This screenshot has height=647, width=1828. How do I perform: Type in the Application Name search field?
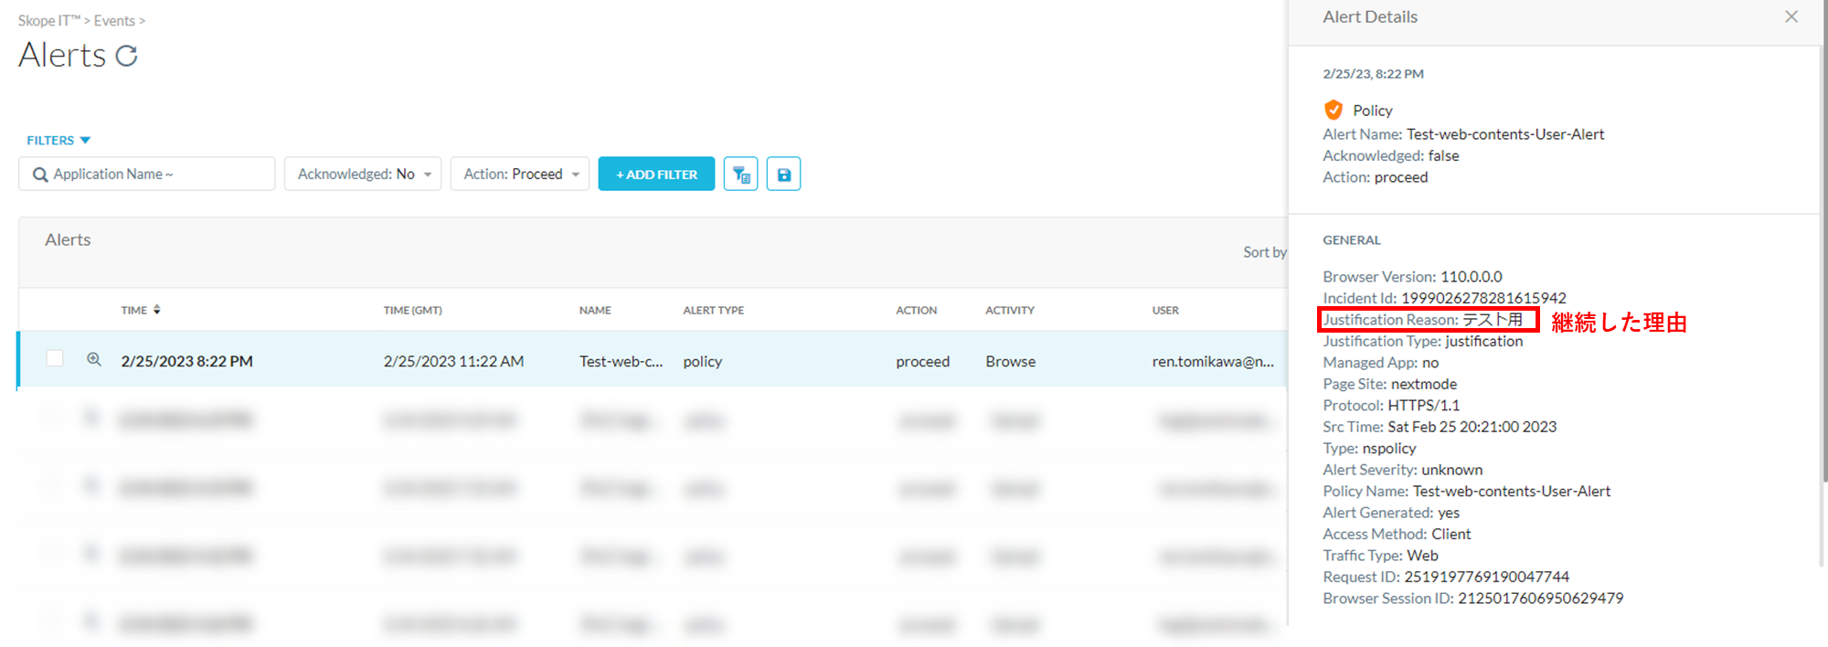(x=155, y=174)
